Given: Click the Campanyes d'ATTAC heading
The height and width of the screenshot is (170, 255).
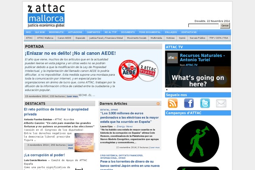Looking at the screenshot, I should (184, 113).
